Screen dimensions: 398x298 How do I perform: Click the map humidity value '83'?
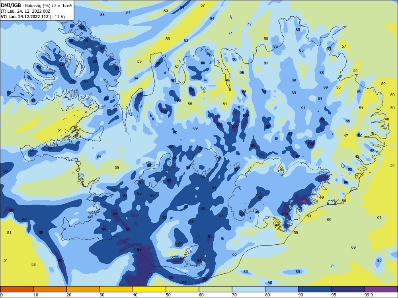tap(186, 41)
